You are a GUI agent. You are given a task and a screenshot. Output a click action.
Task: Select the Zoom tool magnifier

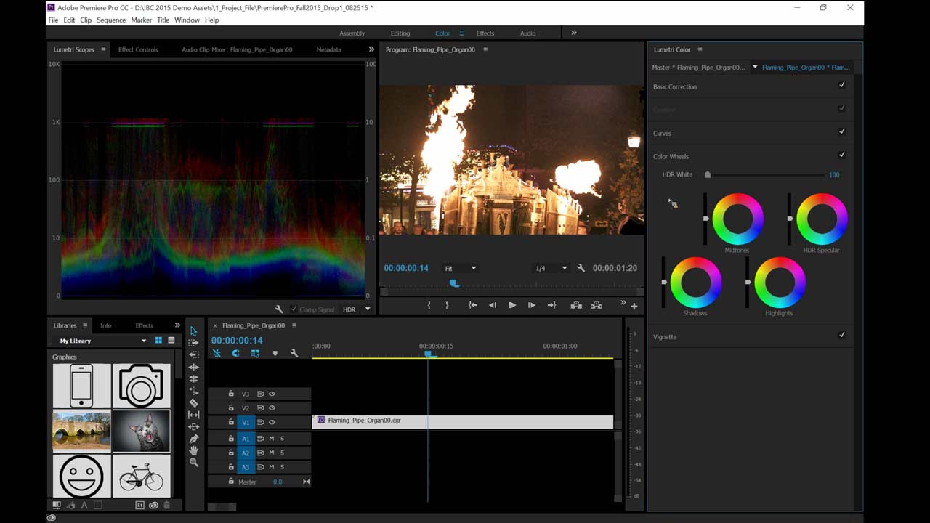click(193, 463)
